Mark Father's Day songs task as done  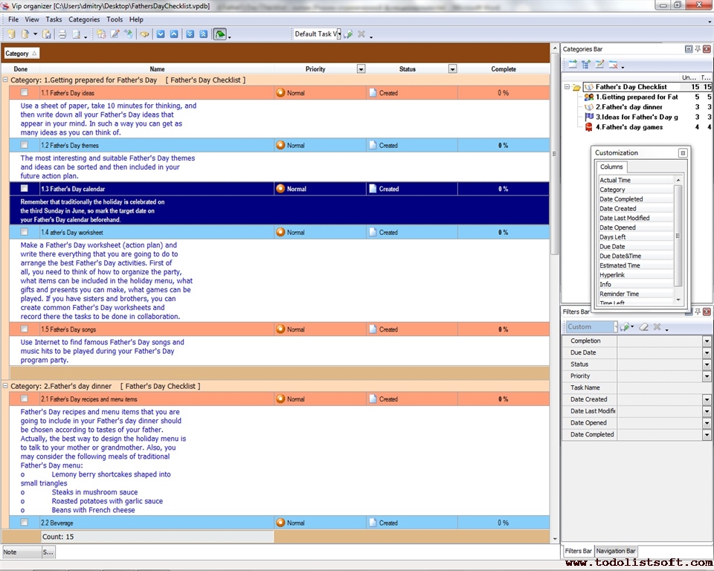[x=25, y=329]
